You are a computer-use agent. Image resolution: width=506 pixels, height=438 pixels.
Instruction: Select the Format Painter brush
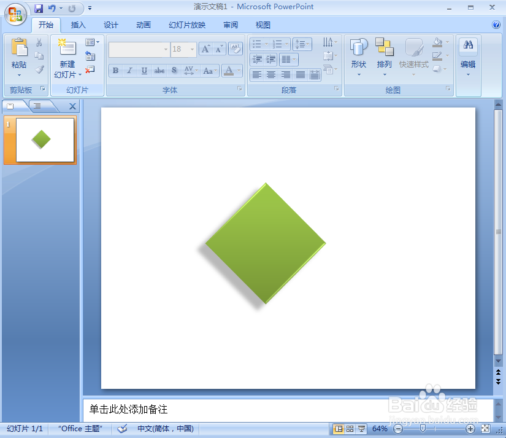point(39,69)
